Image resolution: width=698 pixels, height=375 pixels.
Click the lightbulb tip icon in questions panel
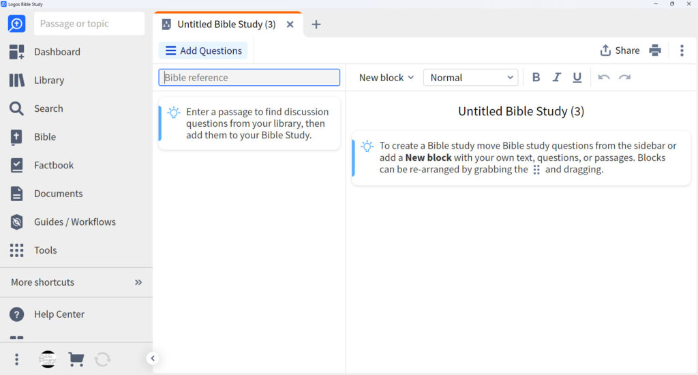(174, 112)
